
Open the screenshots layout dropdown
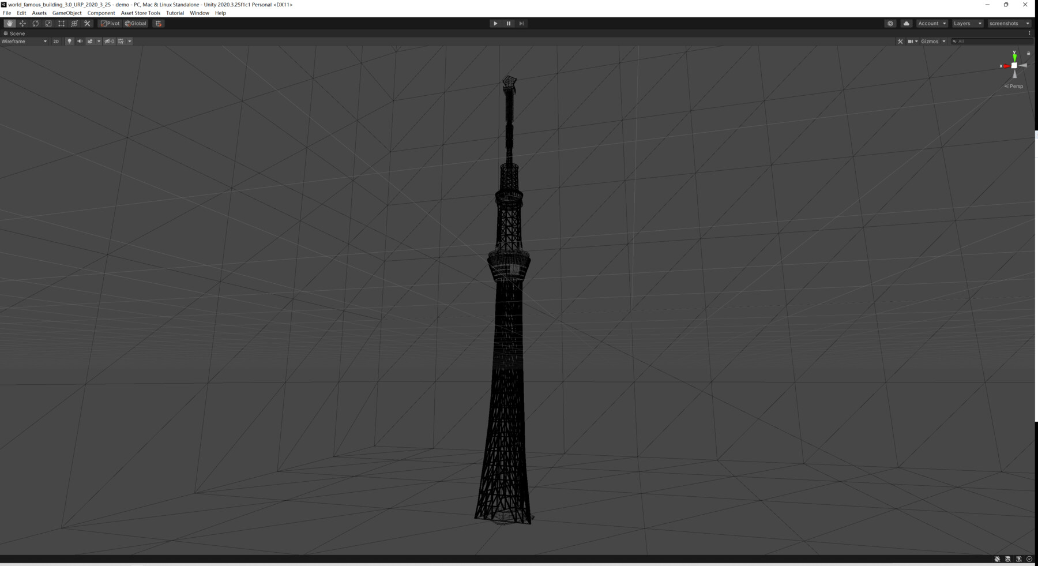[x=1008, y=23]
